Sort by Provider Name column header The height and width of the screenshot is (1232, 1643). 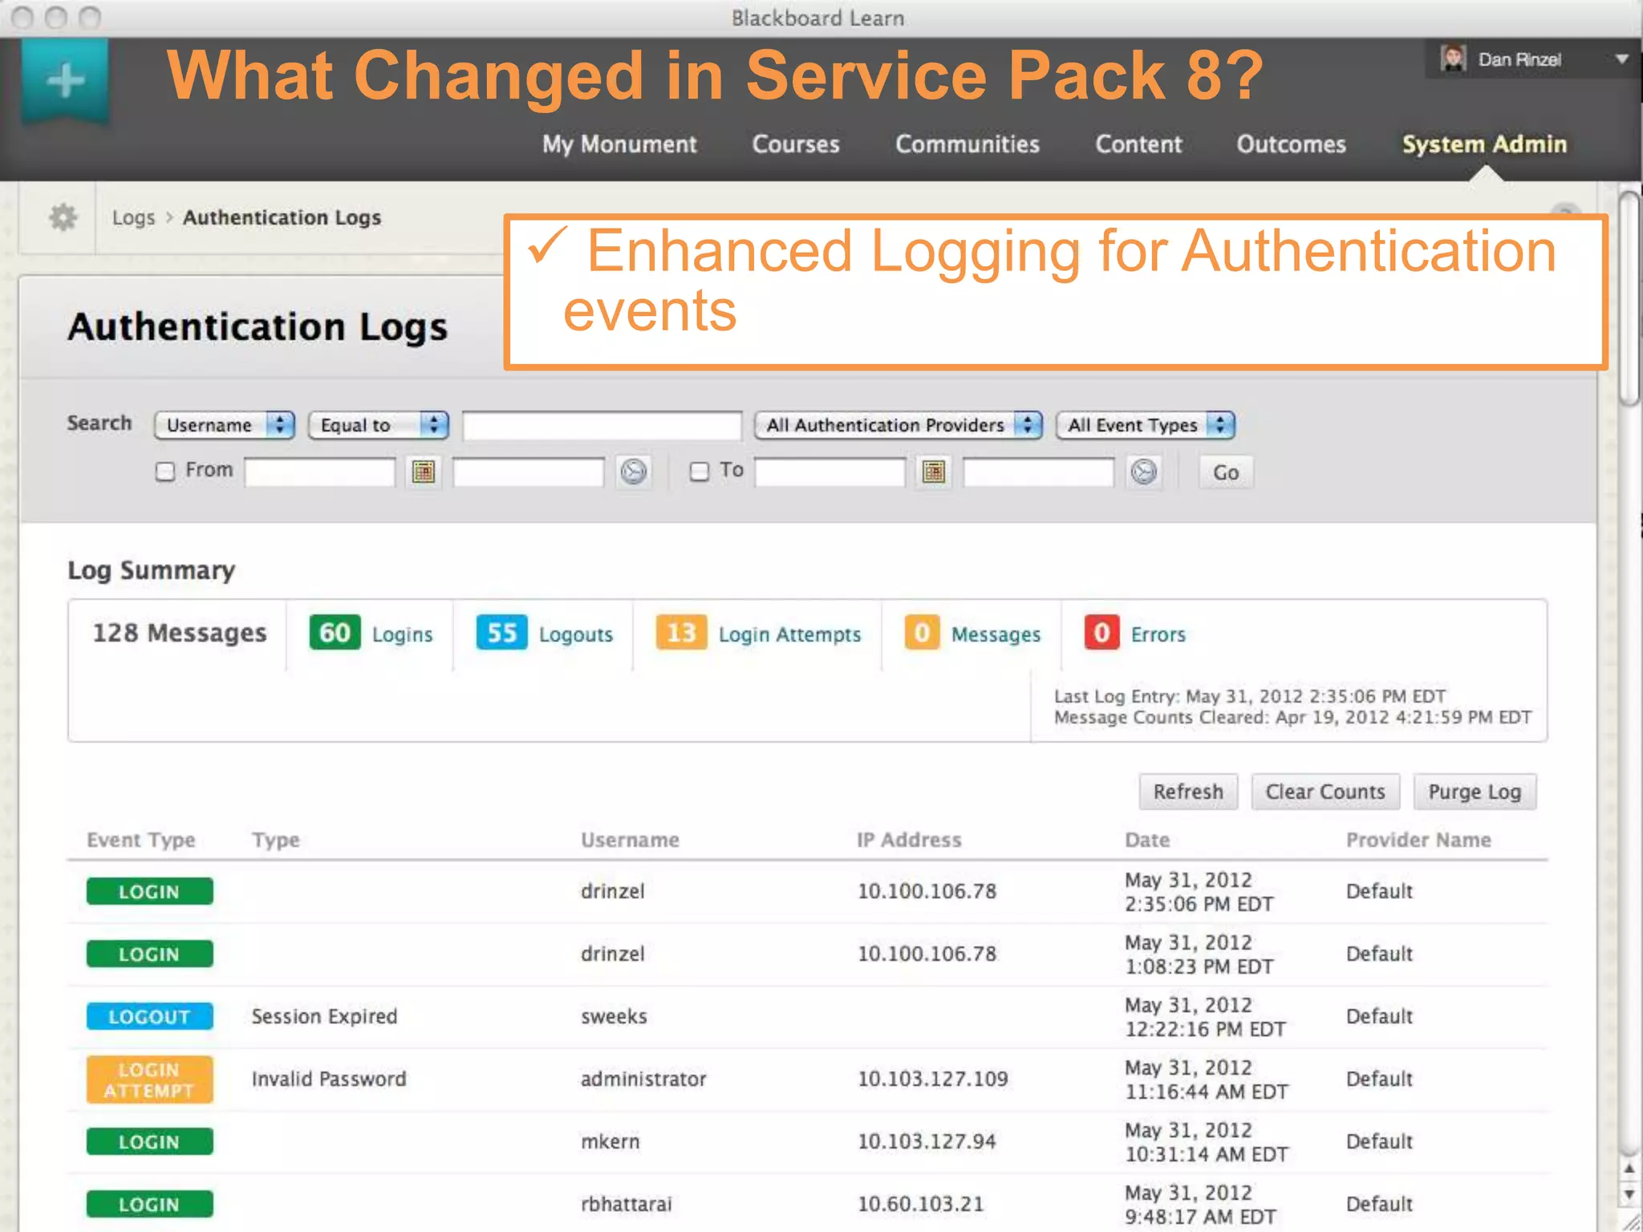click(1418, 840)
